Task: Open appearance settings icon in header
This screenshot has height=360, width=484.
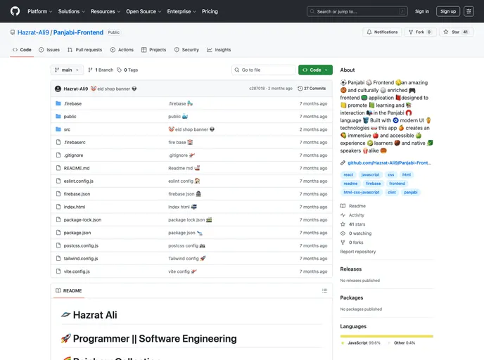Action: [469, 11]
